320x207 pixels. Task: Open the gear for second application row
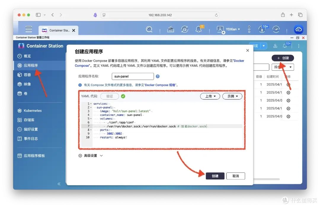[288, 93]
